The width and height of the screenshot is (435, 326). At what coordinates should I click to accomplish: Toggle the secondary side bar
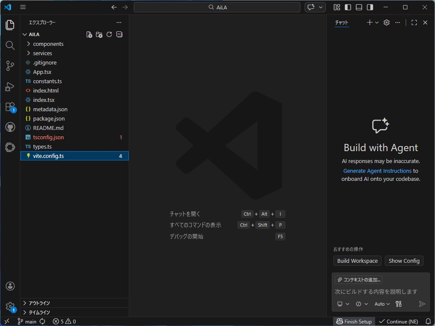369,7
